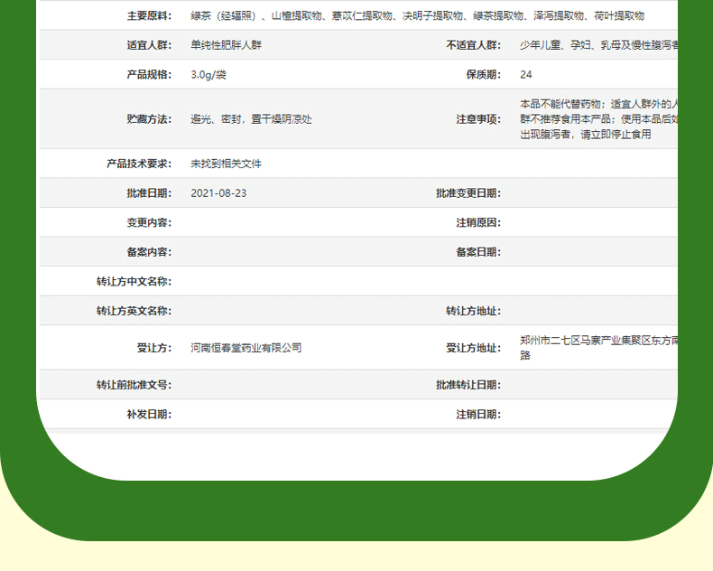Click the 转让前批准文号 label

point(134,385)
